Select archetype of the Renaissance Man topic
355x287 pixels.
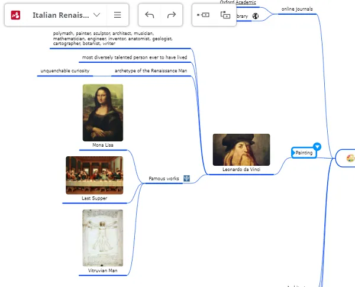[151, 70]
